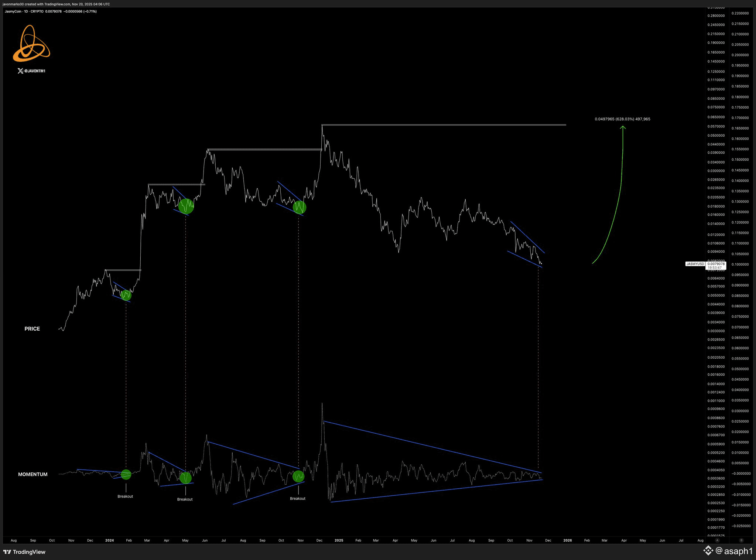Viewport: 756px width, 560px height.
Task: Click the green circle on November 2024 price
Action: pos(300,207)
